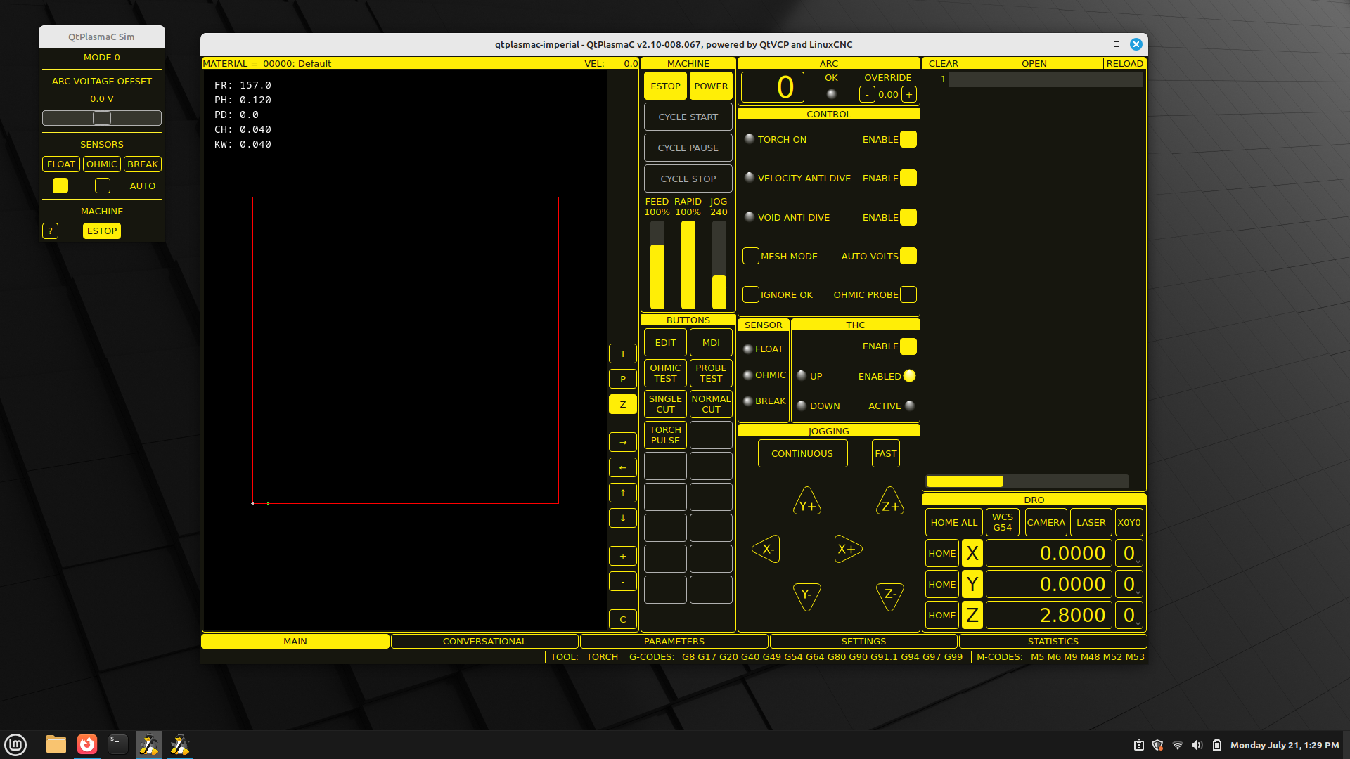Toggle Torch On enable checkbox
This screenshot has height=759, width=1350.
click(x=908, y=139)
